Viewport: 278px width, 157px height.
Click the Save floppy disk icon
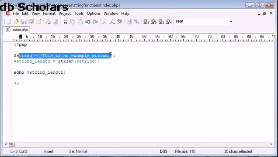click(x=24, y=22)
